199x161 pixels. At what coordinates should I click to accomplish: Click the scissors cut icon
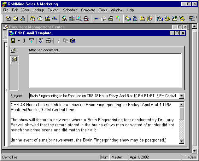[58, 41]
